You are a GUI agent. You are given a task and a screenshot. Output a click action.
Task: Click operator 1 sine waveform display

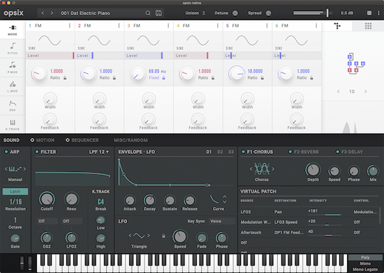(x=50, y=40)
